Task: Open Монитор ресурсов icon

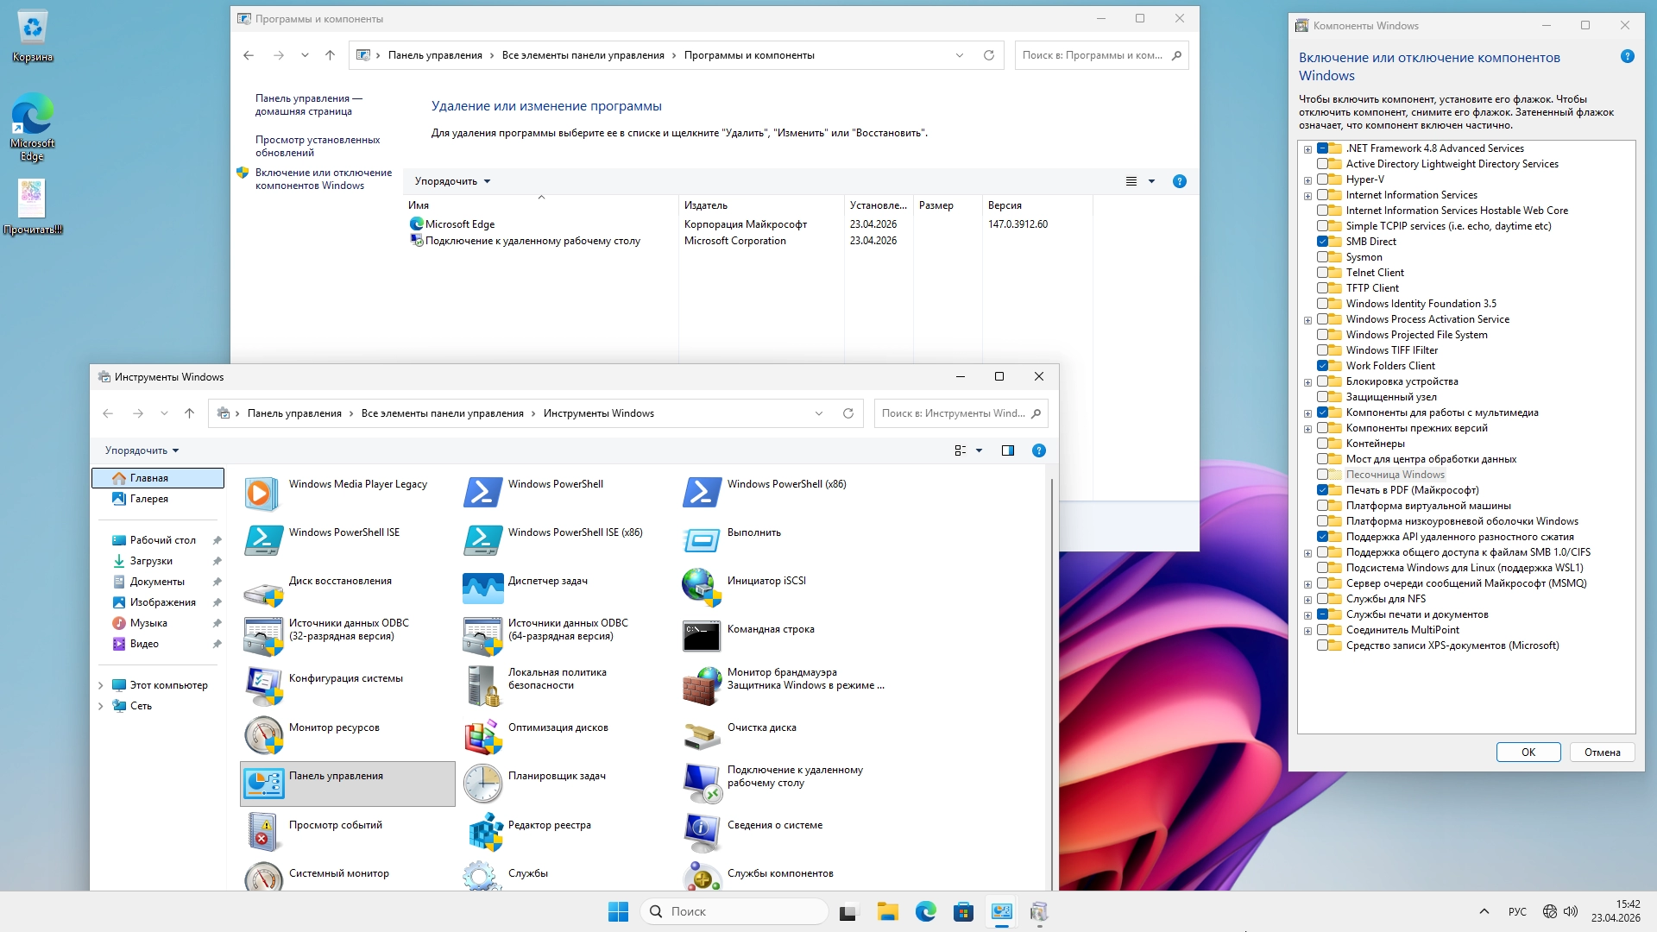Action: (262, 734)
